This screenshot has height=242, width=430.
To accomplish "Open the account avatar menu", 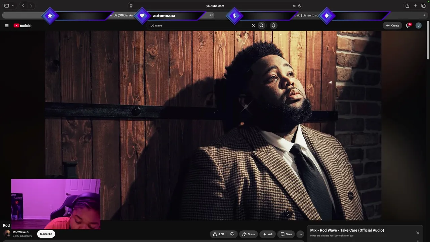I will [x=419, y=26].
